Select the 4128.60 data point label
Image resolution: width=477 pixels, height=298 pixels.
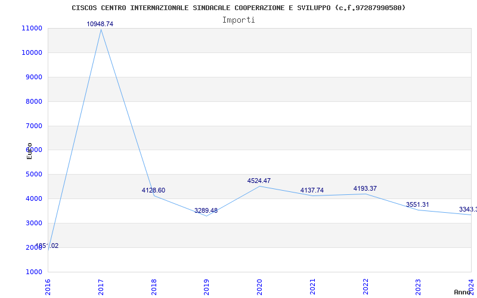tap(153, 190)
